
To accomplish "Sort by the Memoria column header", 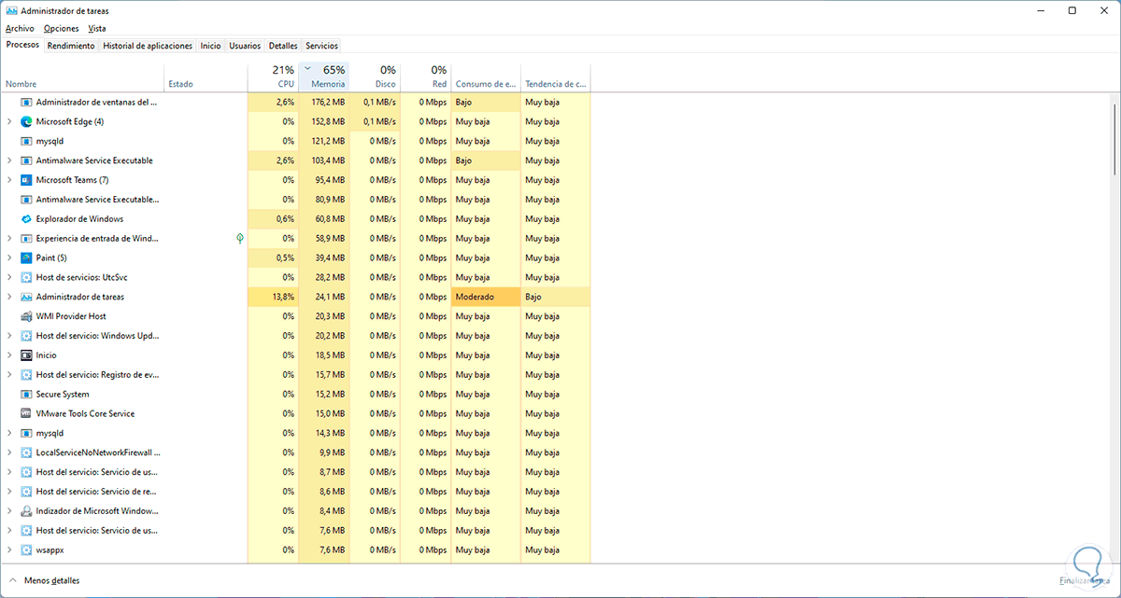I will point(324,76).
